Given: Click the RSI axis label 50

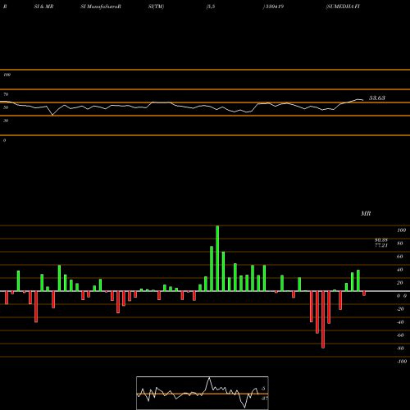Looking at the screenshot, I should tap(6, 107).
